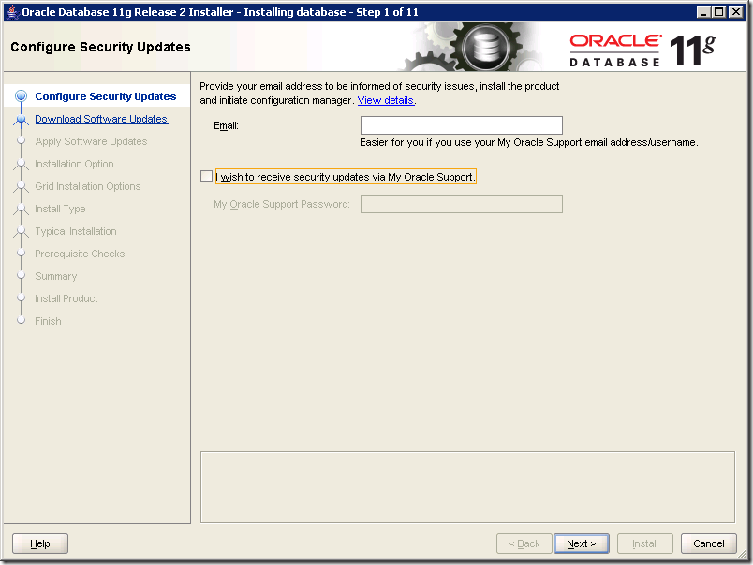Enable receiving security updates via My Oracle Support

point(206,177)
